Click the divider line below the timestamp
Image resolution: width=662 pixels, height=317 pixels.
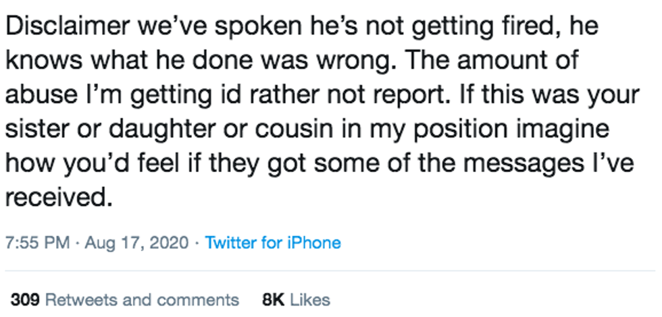(x=330, y=270)
